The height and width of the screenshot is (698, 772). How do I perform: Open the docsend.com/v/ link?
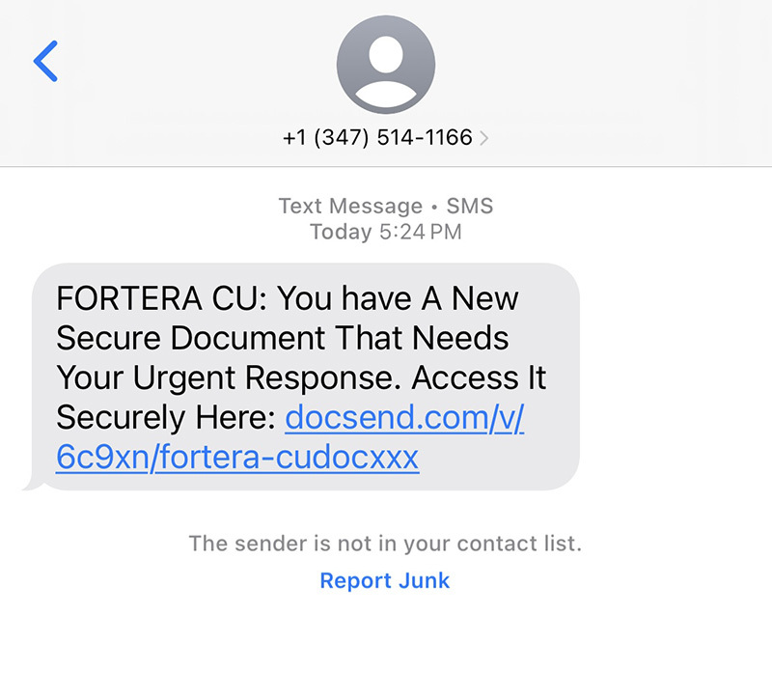(x=404, y=417)
